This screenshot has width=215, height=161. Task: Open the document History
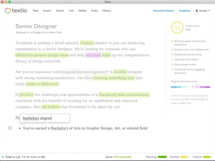[x=107, y=11]
